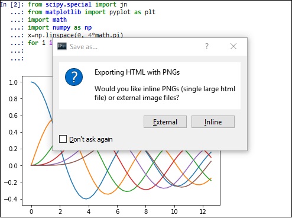Click the "Would you like inline PNGs" message

coord(165,93)
